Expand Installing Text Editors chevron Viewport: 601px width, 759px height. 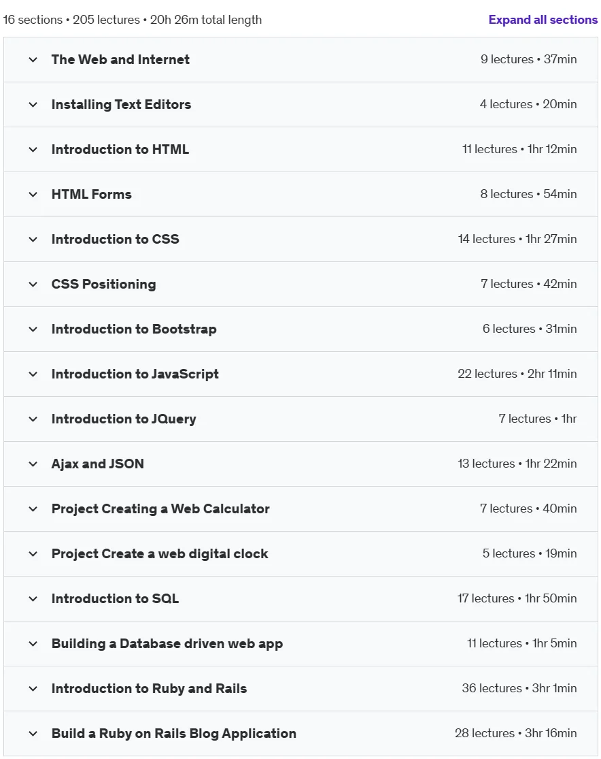(x=33, y=105)
